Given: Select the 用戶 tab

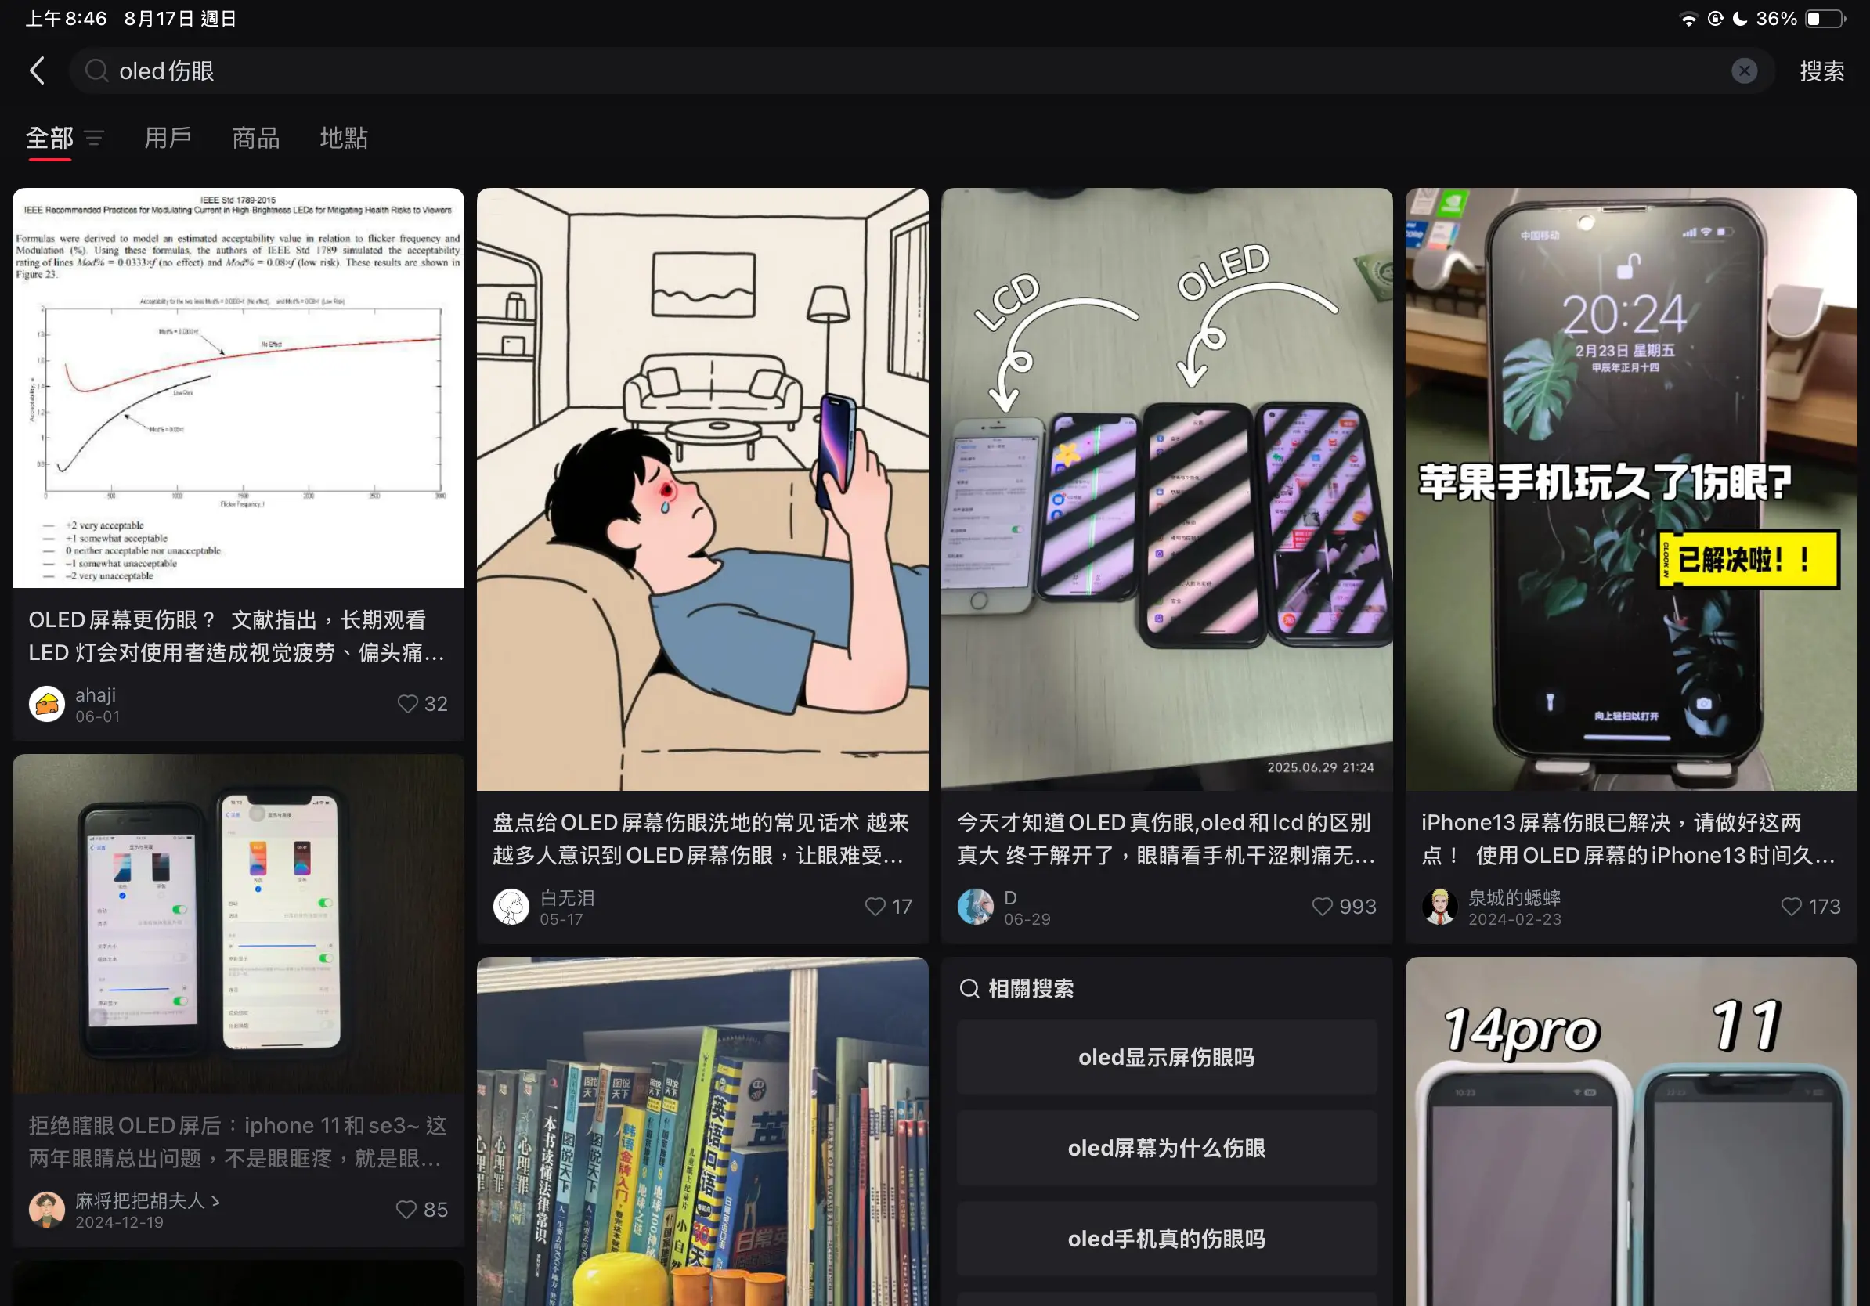Looking at the screenshot, I should tap(168, 139).
